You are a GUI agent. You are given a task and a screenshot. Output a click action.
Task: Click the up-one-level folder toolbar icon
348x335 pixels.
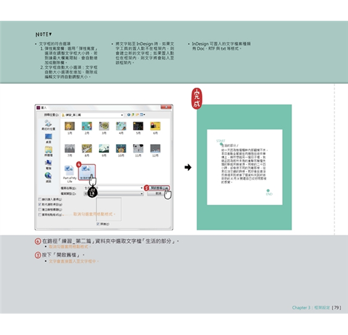(x=133, y=115)
